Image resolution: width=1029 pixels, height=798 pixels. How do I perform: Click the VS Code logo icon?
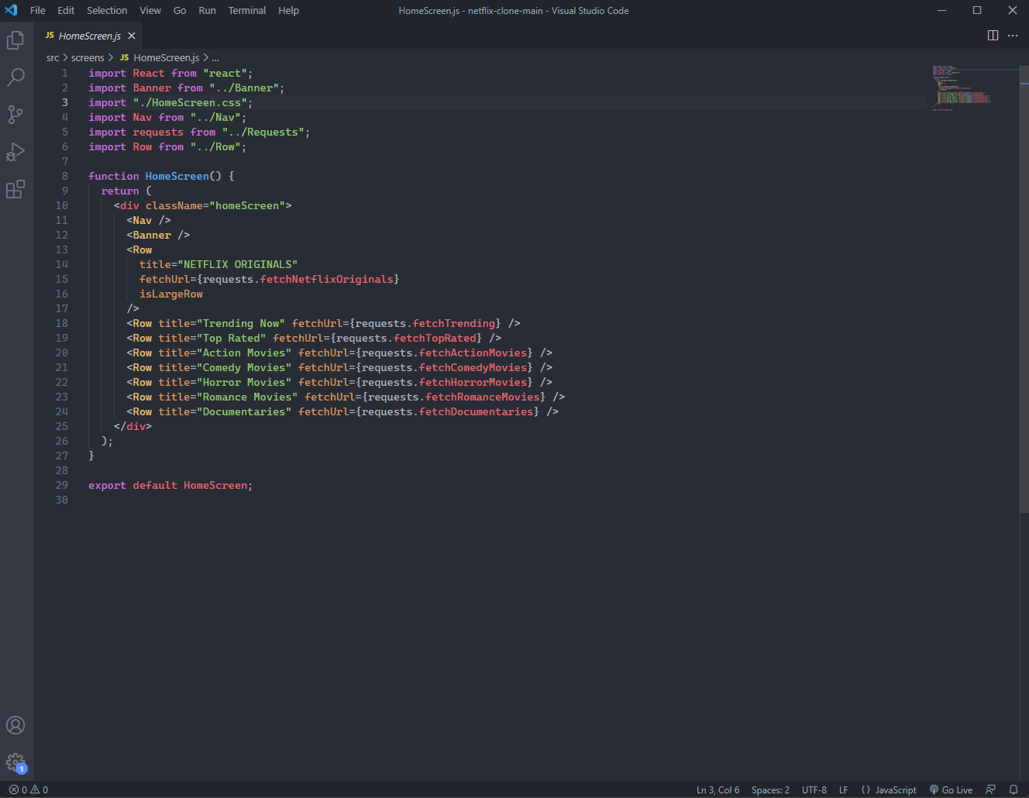tap(11, 10)
